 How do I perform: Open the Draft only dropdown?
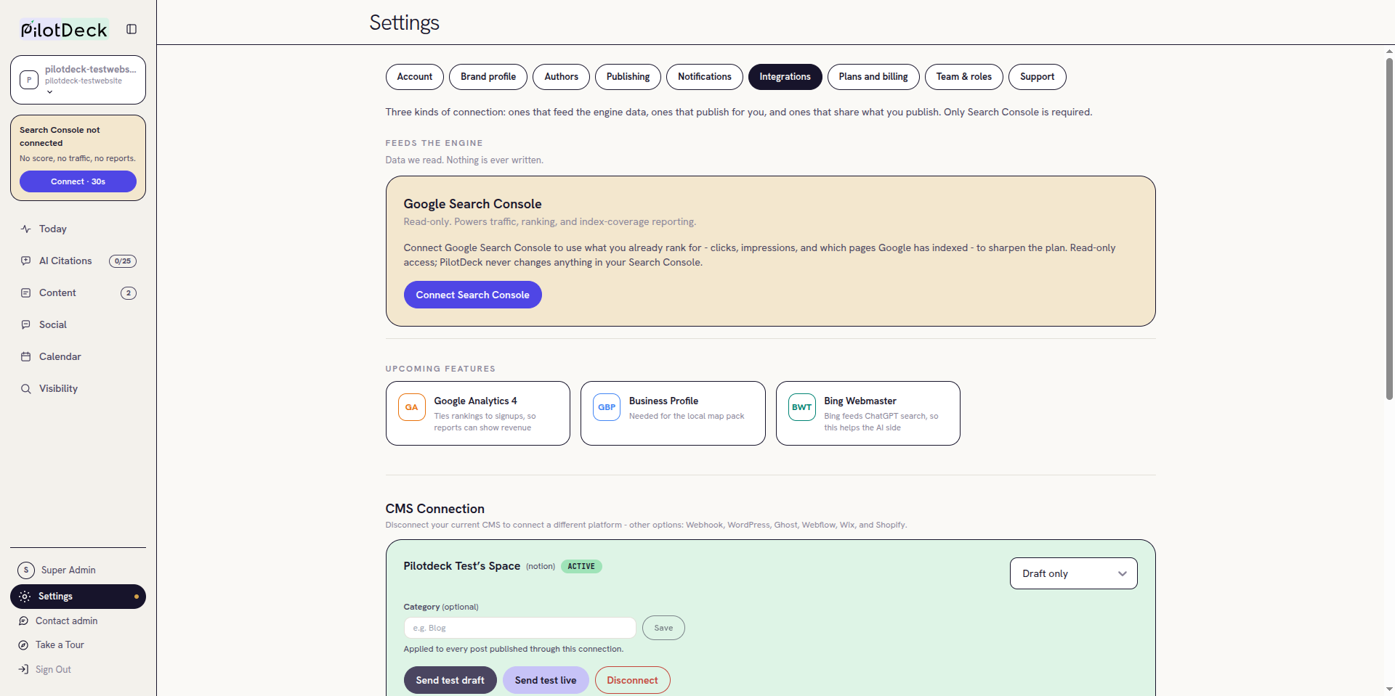(x=1073, y=573)
